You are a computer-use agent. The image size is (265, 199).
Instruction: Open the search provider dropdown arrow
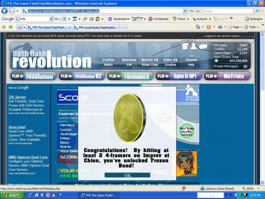click(261, 11)
